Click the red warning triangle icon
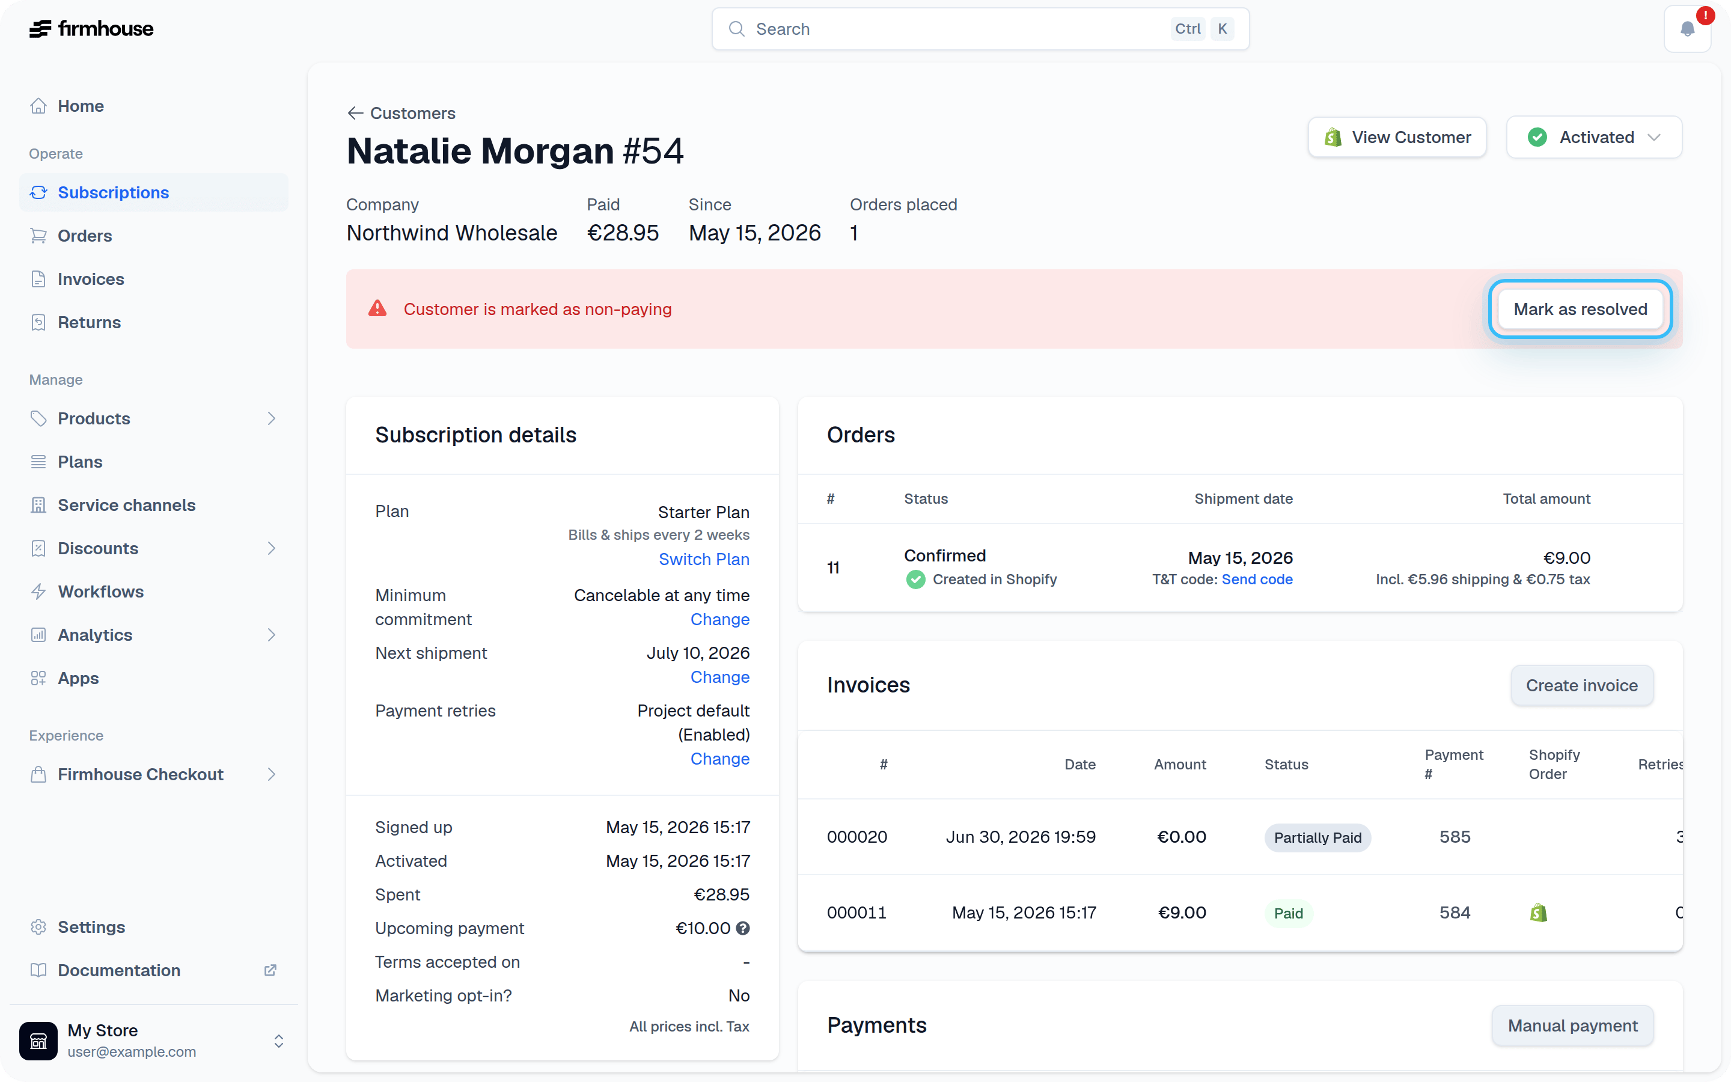Screen dimensions: 1731x1082 click(377, 308)
